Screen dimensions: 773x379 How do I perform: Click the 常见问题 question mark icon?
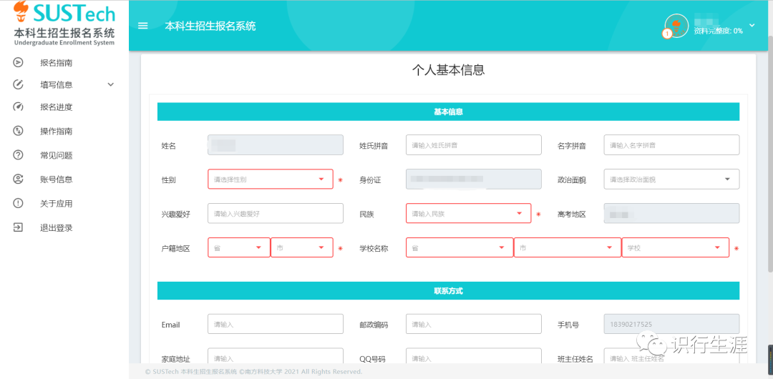tap(18, 155)
